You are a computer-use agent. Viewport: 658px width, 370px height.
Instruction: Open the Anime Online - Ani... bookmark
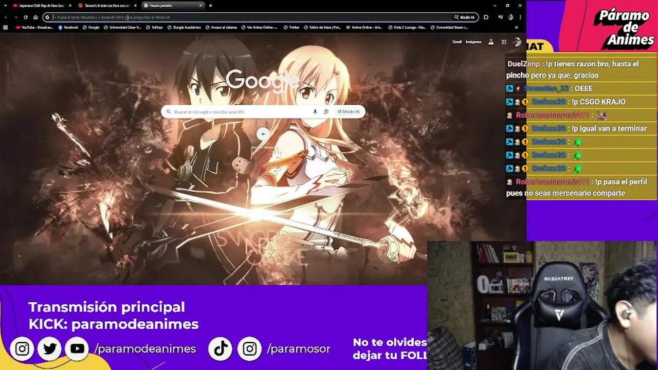pos(364,27)
